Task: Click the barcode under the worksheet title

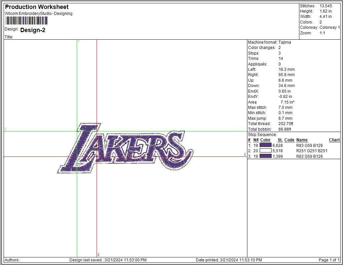Action: [x=26, y=21]
